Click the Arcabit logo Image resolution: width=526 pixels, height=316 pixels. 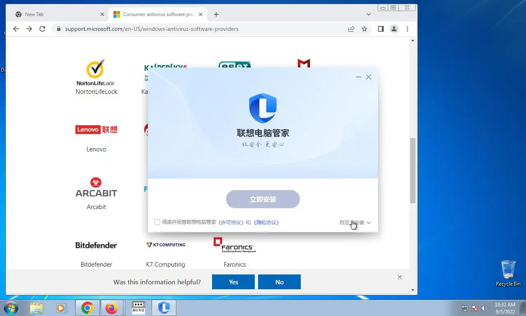(x=97, y=187)
